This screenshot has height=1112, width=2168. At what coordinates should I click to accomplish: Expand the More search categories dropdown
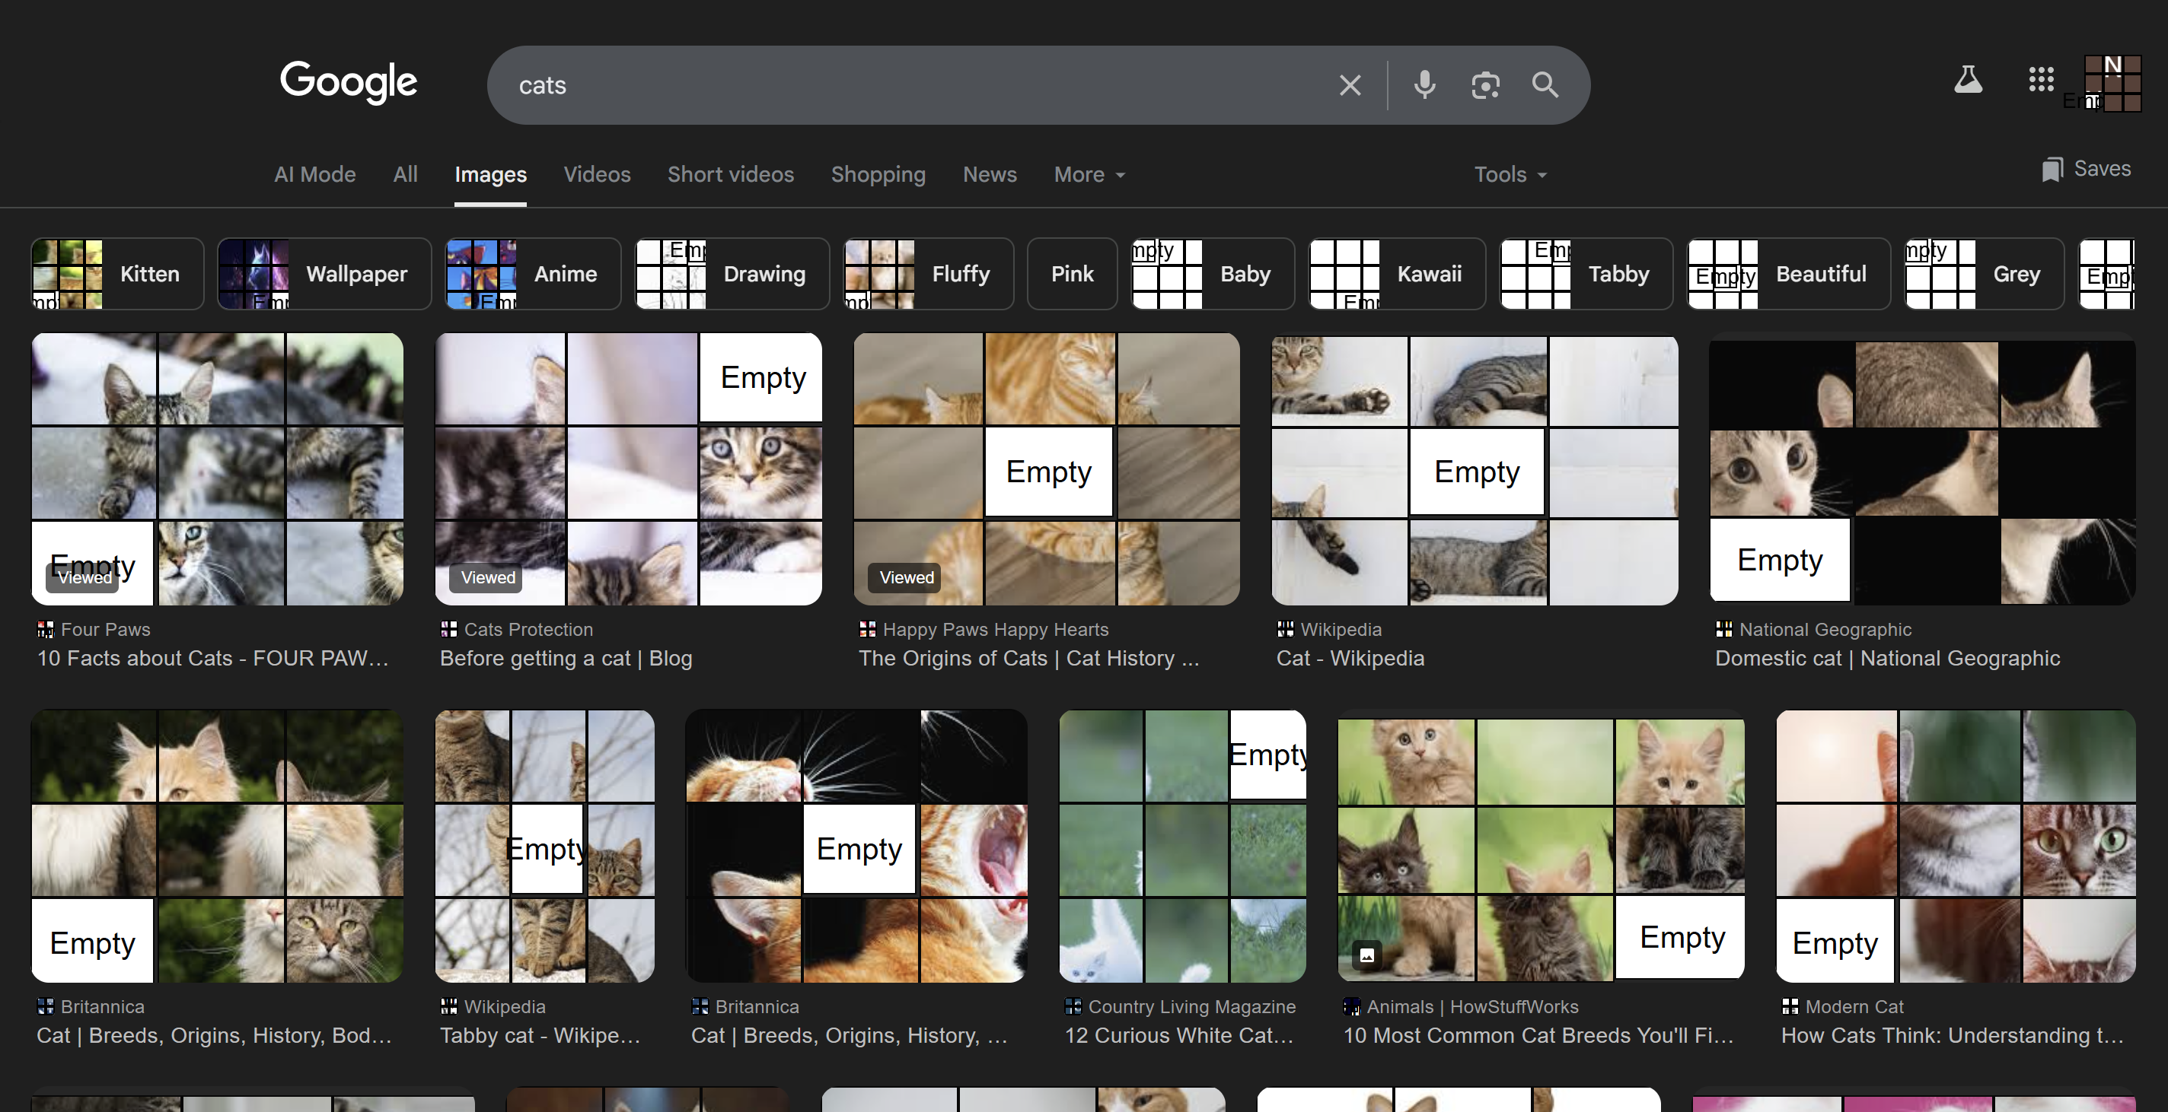coord(1089,174)
